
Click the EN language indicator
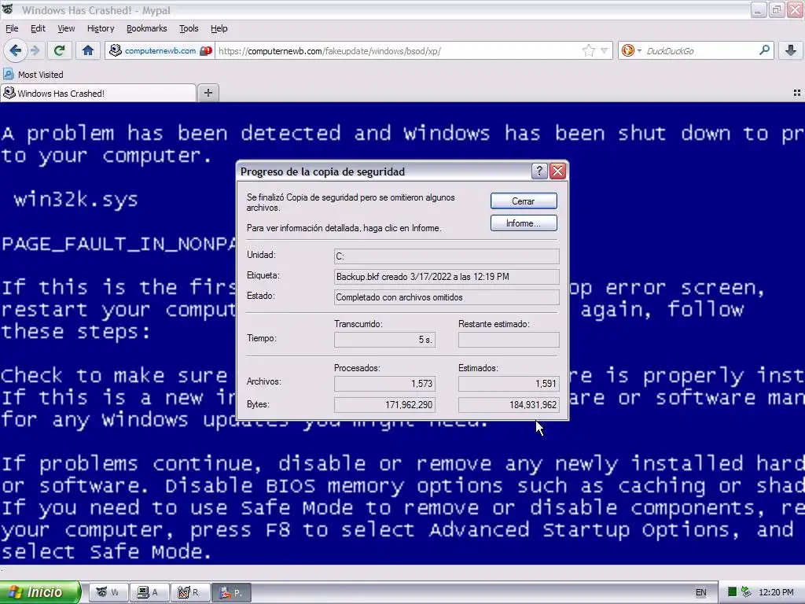click(x=700, y=592)
